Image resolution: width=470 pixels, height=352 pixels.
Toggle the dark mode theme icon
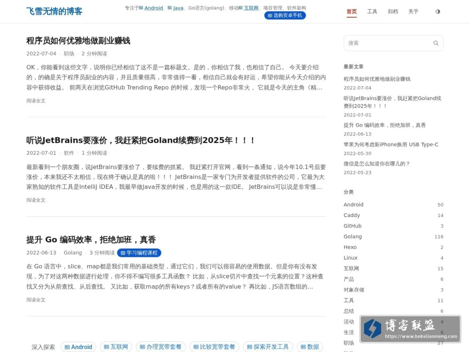point(437,12)
